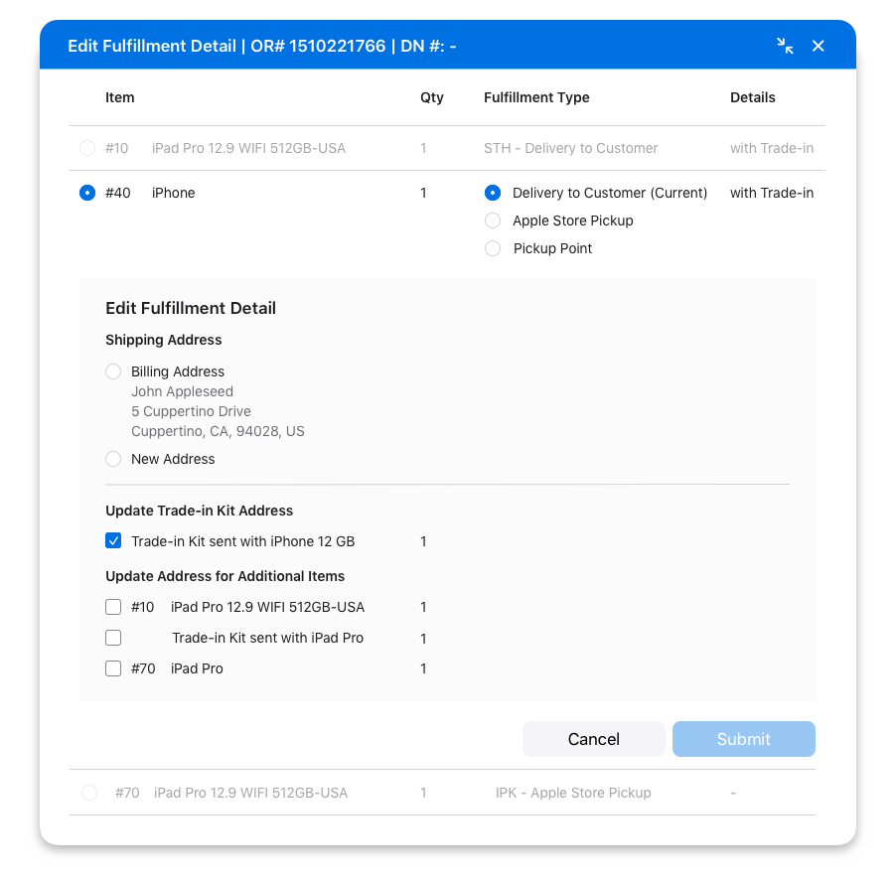Check the #70 iPad Pro additional item
The width and height of the screenshot is (896, 885).
[113, 668]
